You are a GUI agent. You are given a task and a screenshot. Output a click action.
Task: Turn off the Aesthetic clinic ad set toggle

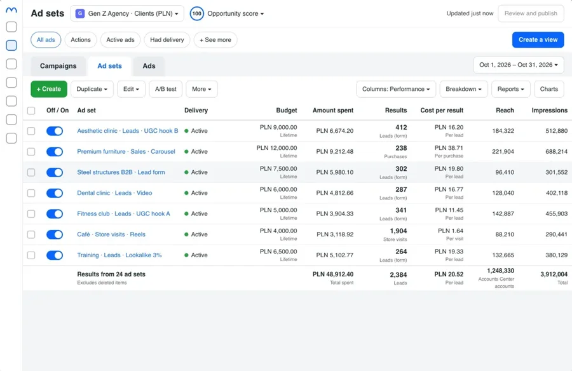click(x=55, y=131)
